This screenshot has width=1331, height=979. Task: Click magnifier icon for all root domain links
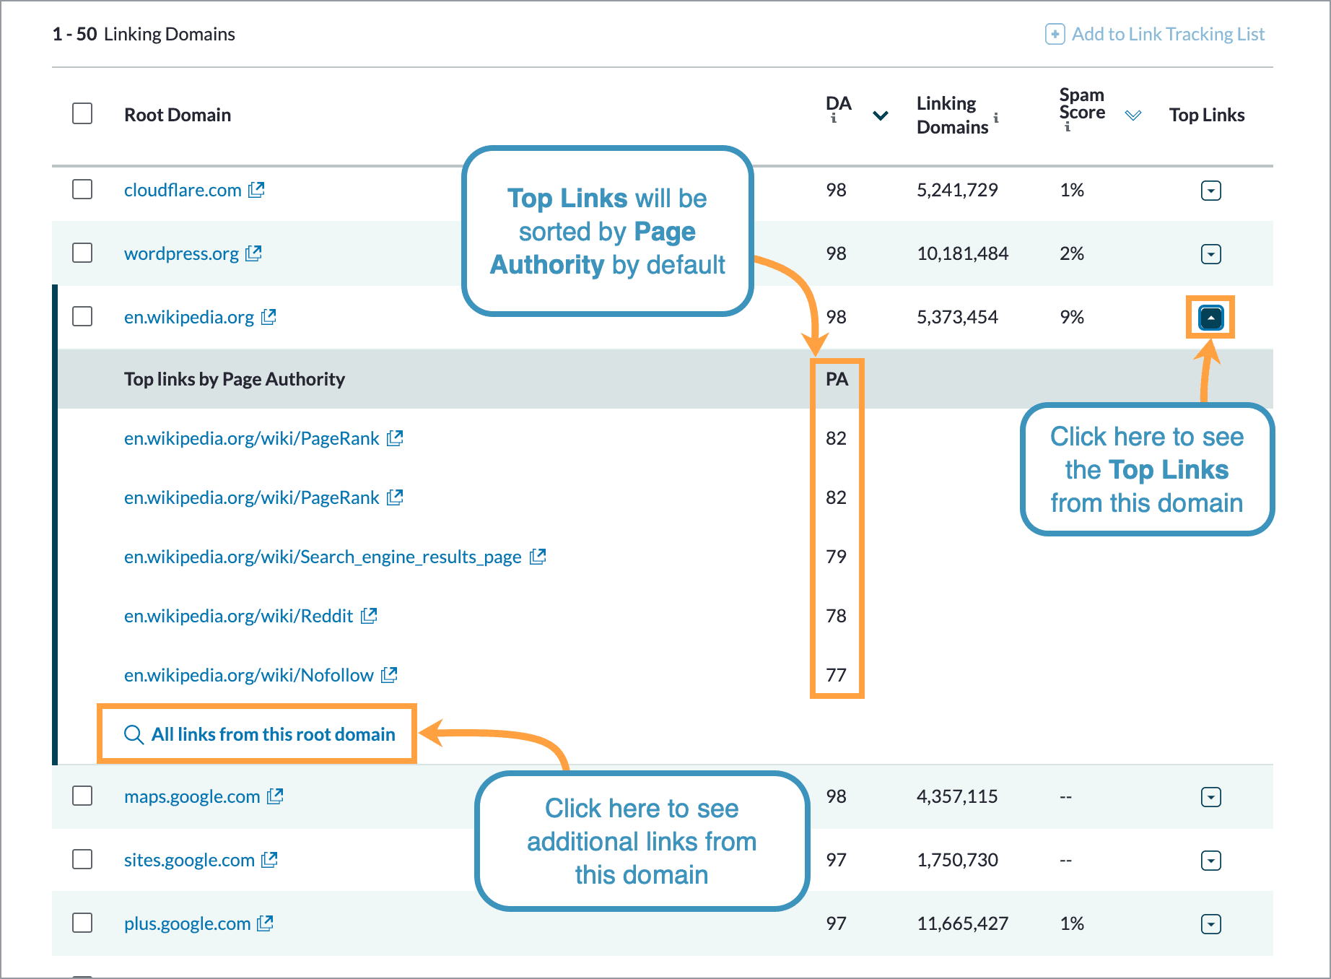tap(134, 735)
